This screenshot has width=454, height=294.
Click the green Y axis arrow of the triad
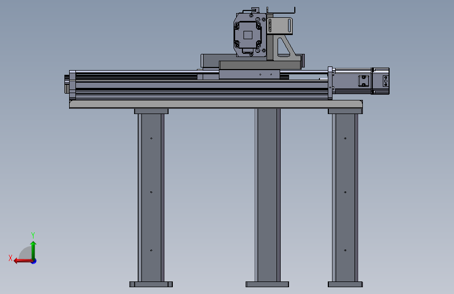34,250
